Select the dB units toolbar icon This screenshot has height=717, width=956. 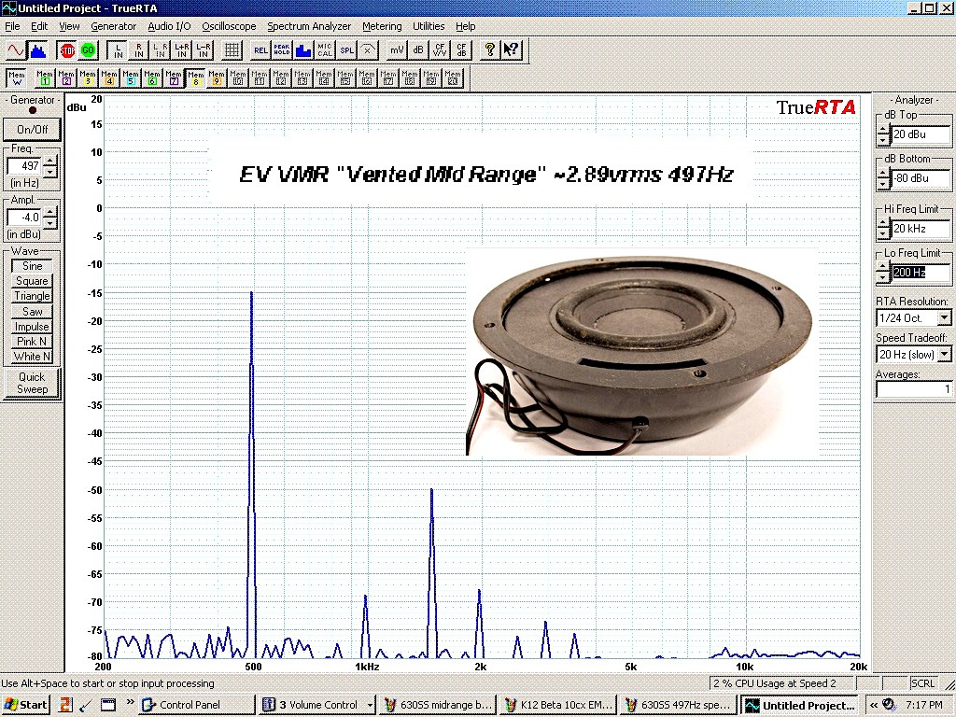tap(418, 50)
